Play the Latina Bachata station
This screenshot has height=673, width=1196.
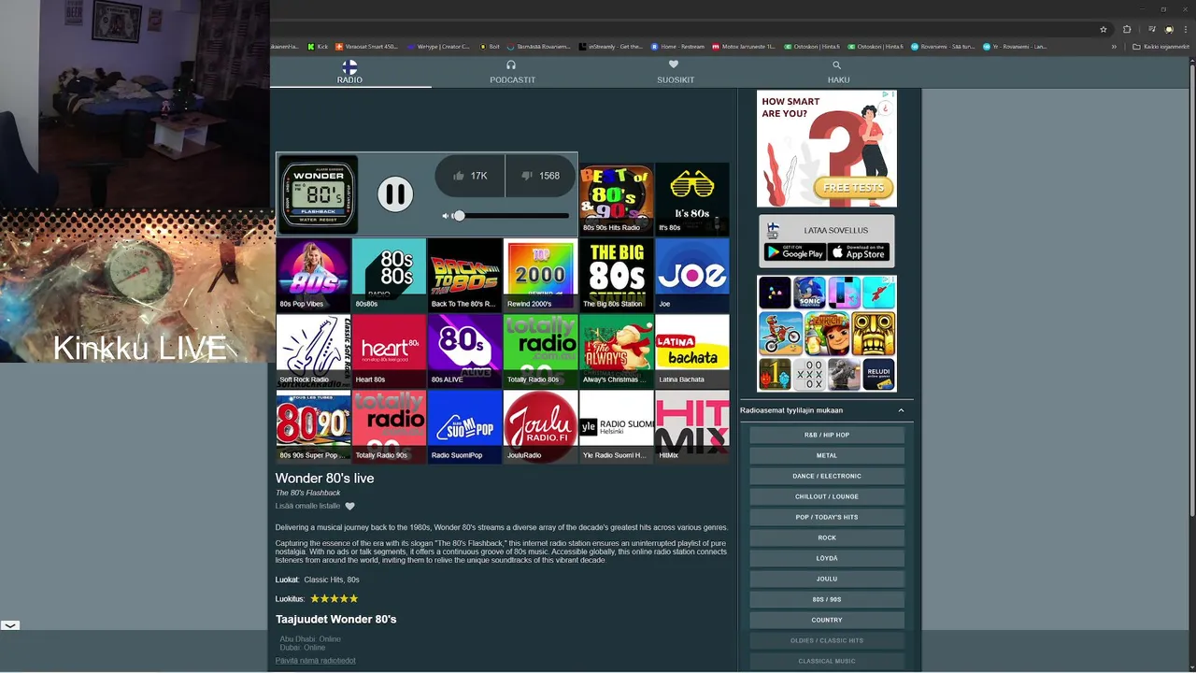692,351
